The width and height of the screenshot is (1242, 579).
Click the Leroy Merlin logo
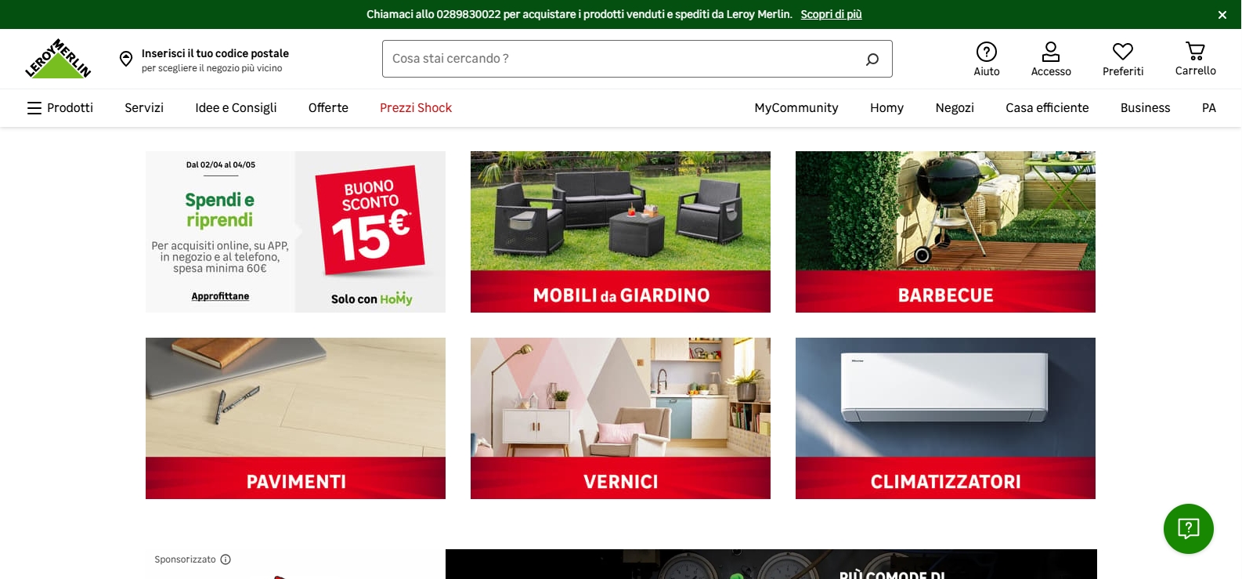58,59
